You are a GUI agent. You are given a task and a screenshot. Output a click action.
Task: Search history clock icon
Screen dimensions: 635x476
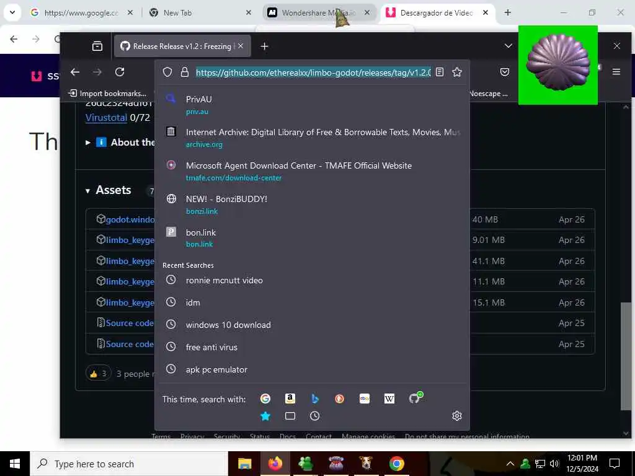point(314,416)
